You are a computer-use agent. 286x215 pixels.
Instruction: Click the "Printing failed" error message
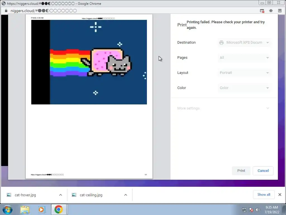226,25
